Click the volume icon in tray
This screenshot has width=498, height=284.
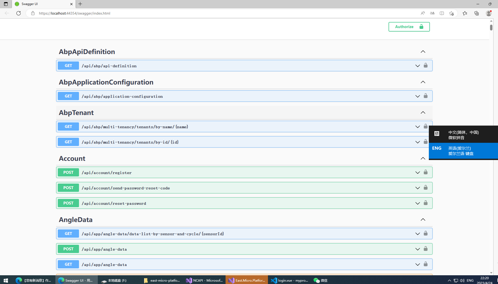(462, 280)
